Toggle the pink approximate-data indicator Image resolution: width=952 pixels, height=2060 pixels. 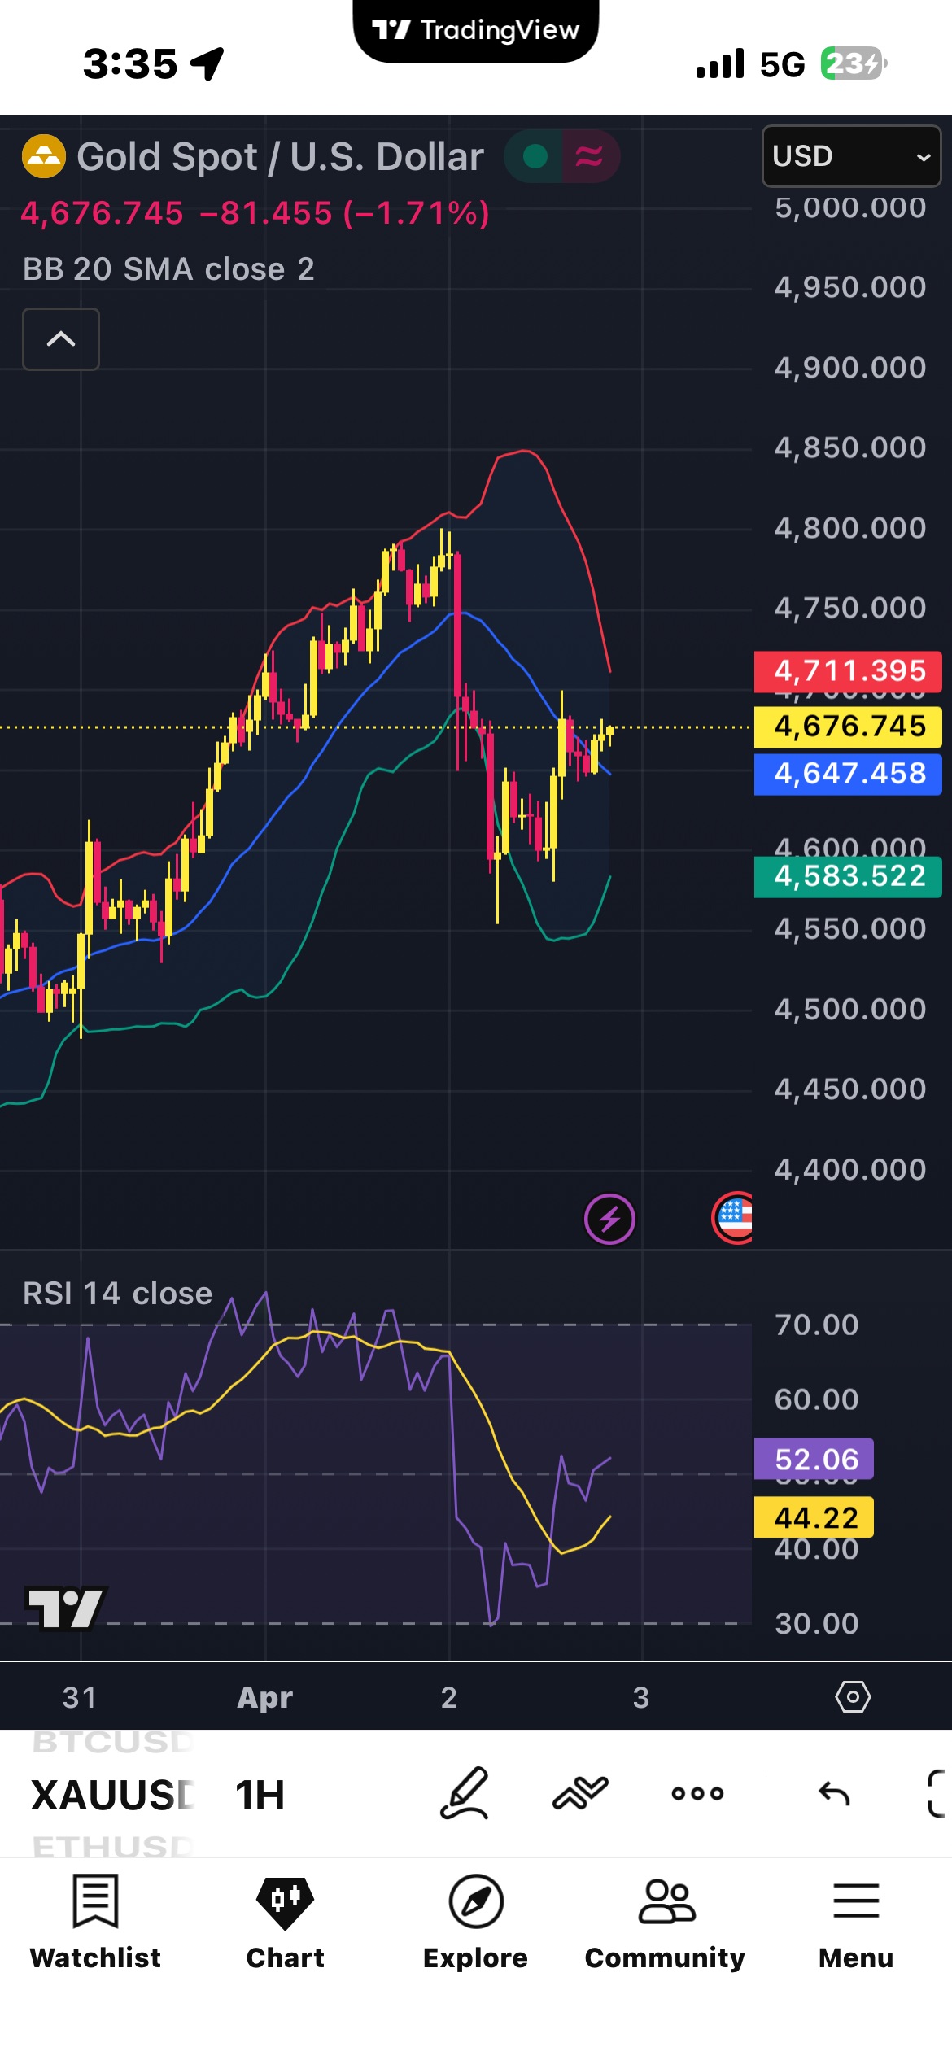coord(590,156)
